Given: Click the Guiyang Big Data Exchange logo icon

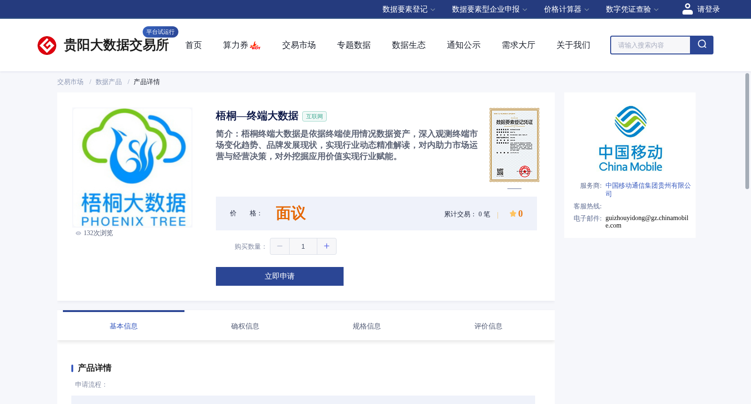Looking at the screenshot, I should point(47,46).
